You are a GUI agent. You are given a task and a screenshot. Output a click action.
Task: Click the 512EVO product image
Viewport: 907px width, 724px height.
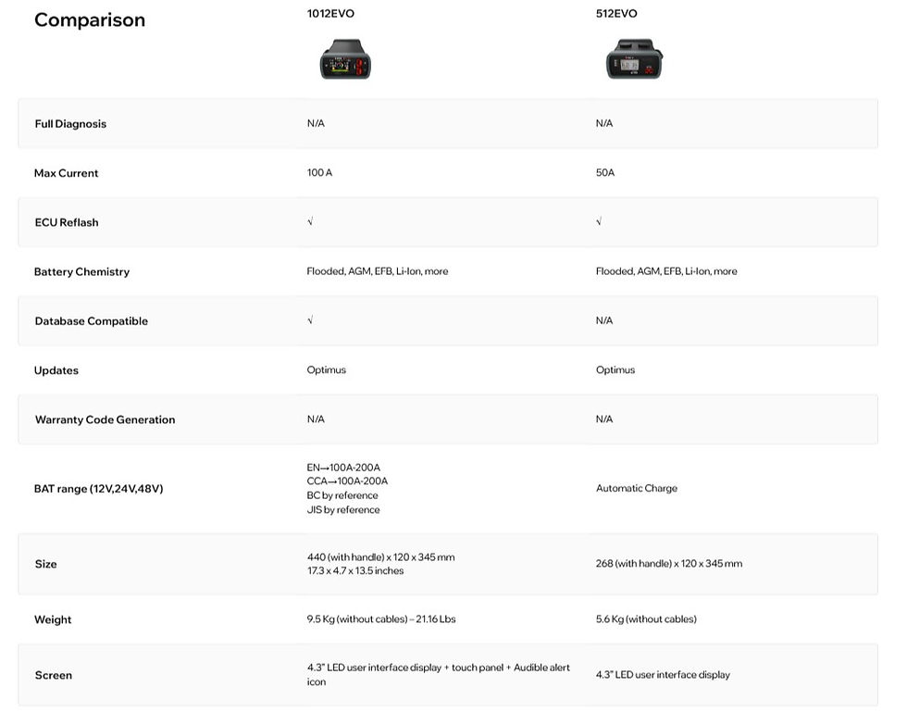tap(634, 58)
